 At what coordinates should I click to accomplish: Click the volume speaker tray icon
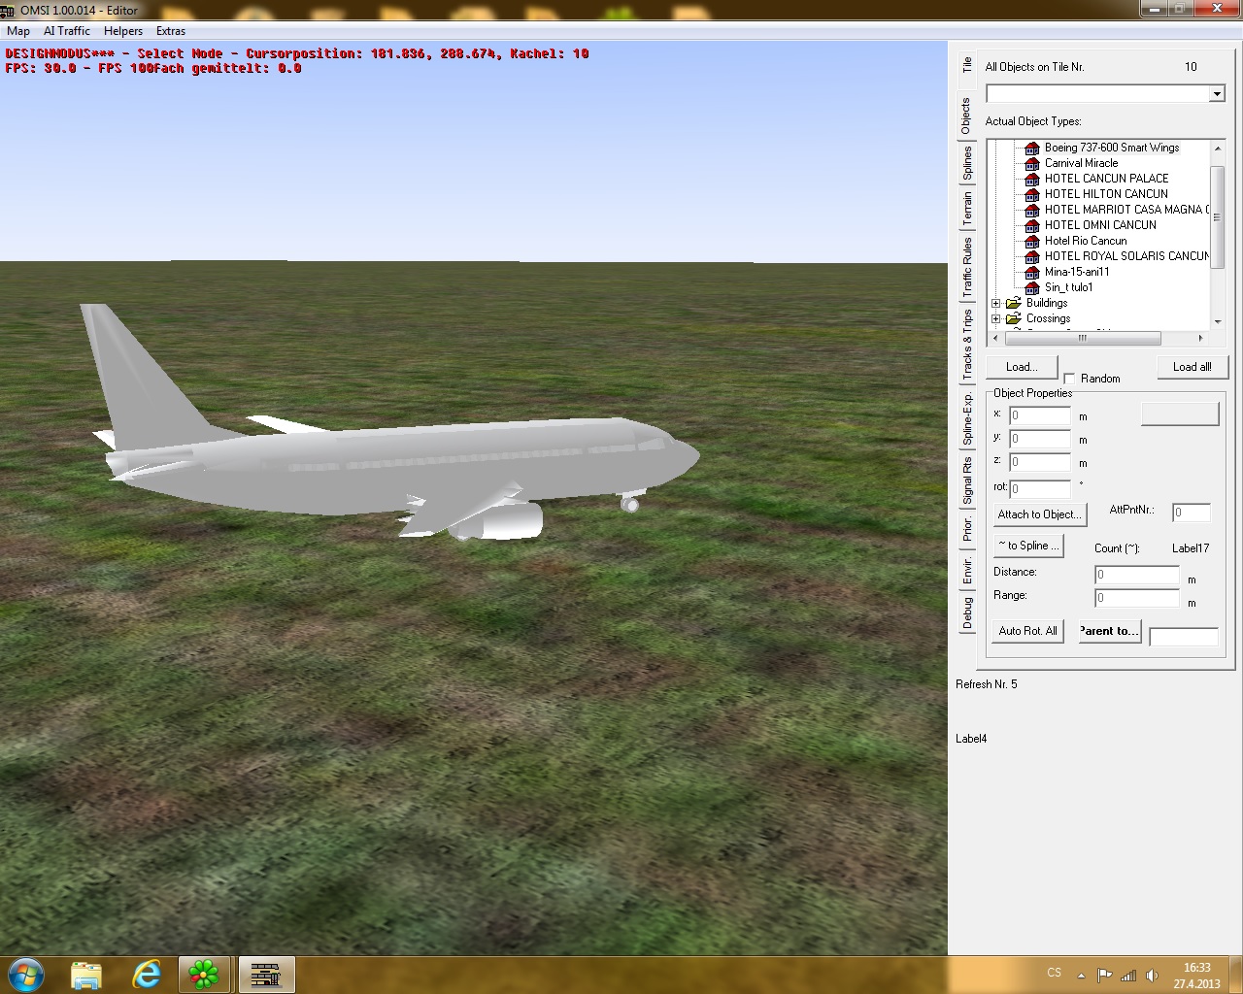point(1152,976)
